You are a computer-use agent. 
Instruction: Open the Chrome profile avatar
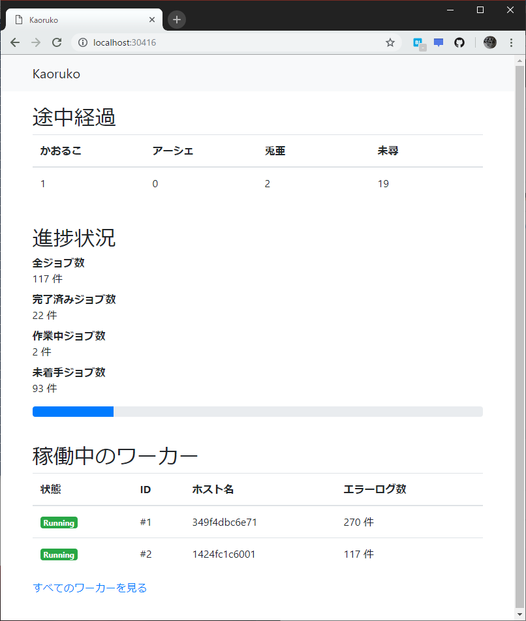(x=490, y=42)
